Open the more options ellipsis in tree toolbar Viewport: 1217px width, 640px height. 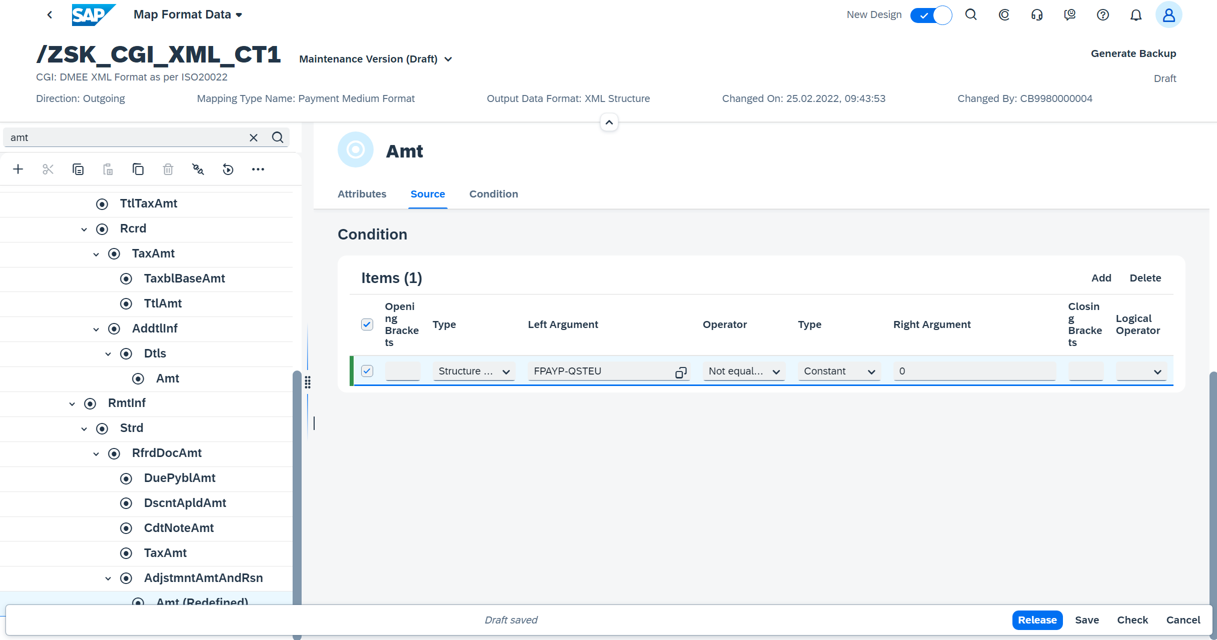(258, 169)
